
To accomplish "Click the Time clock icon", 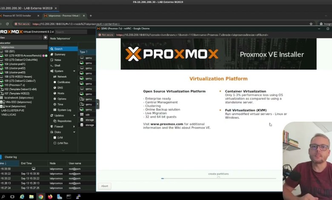I will pos(54,104).
